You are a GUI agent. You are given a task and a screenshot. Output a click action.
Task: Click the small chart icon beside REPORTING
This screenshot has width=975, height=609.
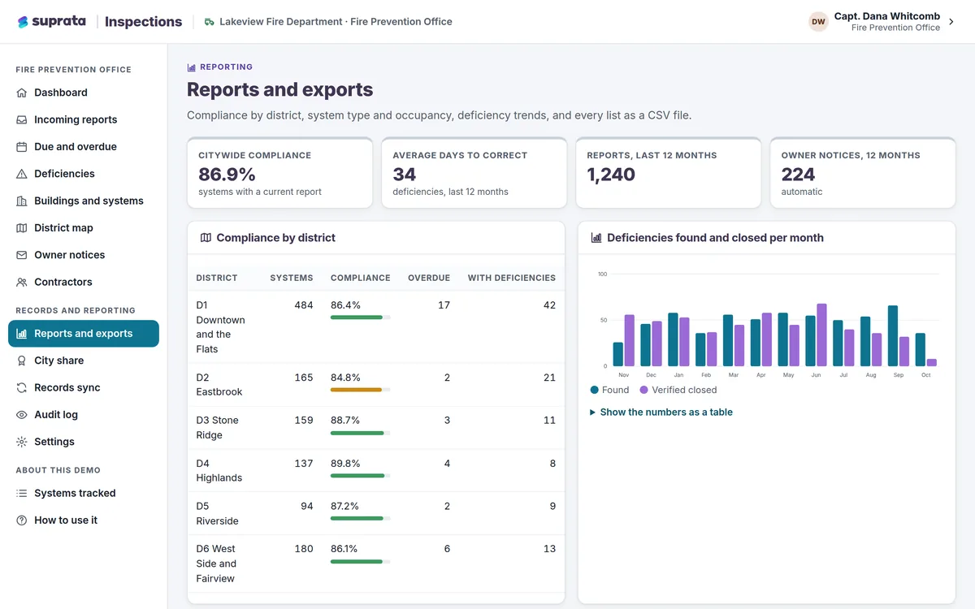(x=192, y=67)
